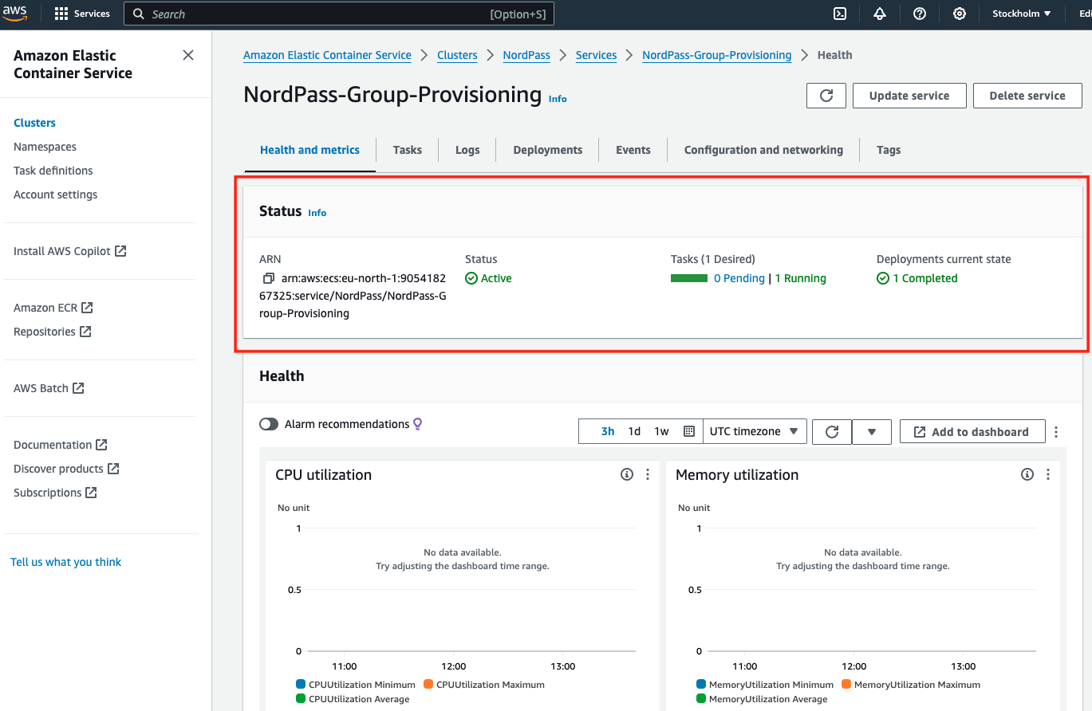Open Task definitions in the sidebar
Viewport: 1092px width, 711px height.
[x=53, y=171]
